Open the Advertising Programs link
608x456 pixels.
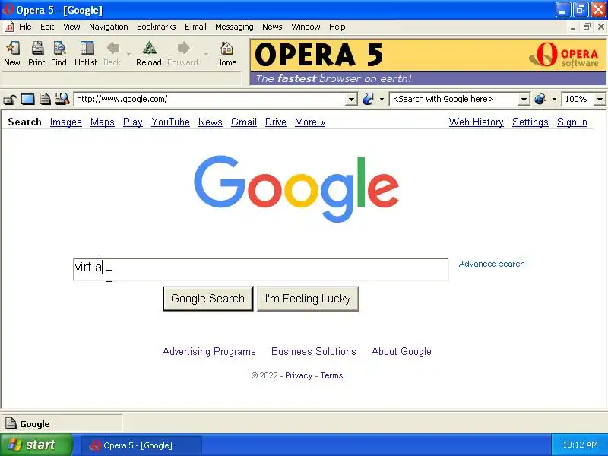coord(209,351)
